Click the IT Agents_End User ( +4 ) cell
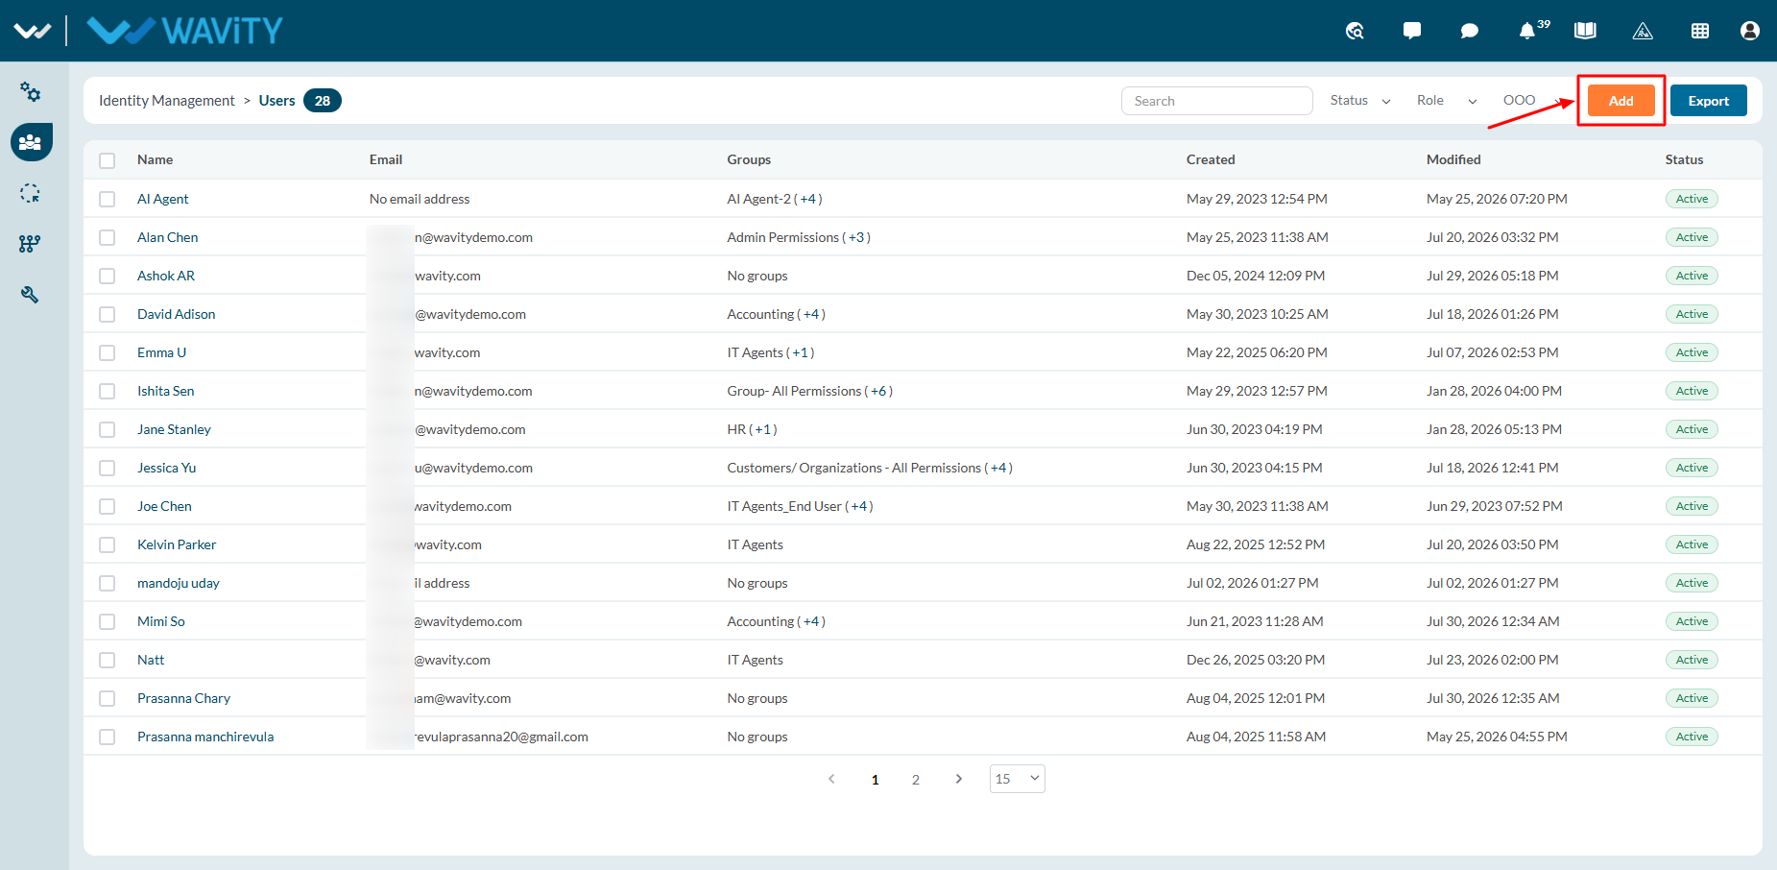 801,506
